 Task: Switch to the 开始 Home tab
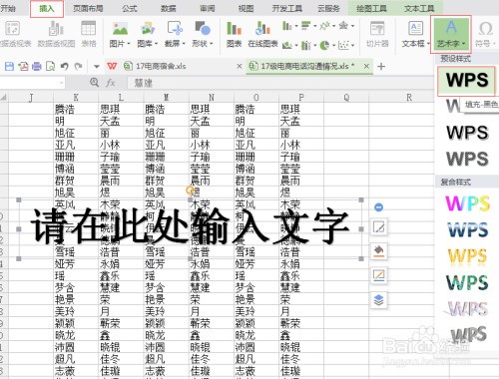[7, 8]
